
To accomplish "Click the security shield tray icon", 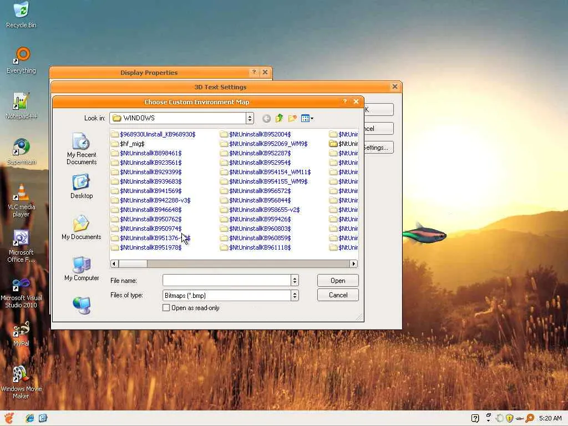I will click(509, 418).
